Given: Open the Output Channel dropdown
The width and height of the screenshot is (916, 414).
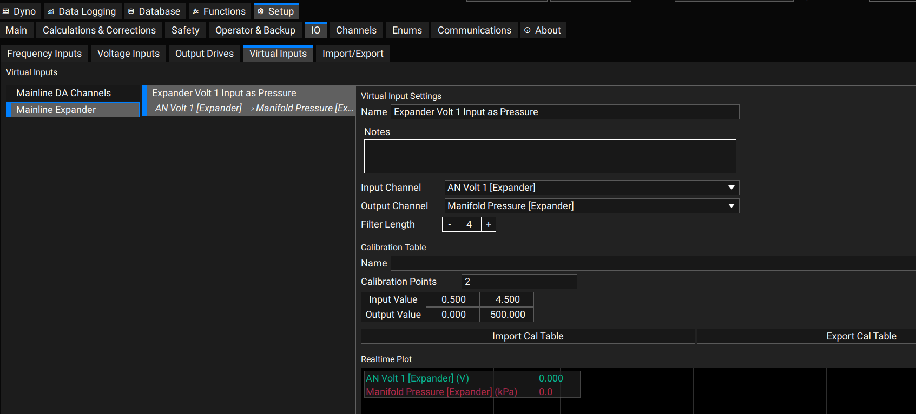Looking at the screenshot, I should click(592, 206).
